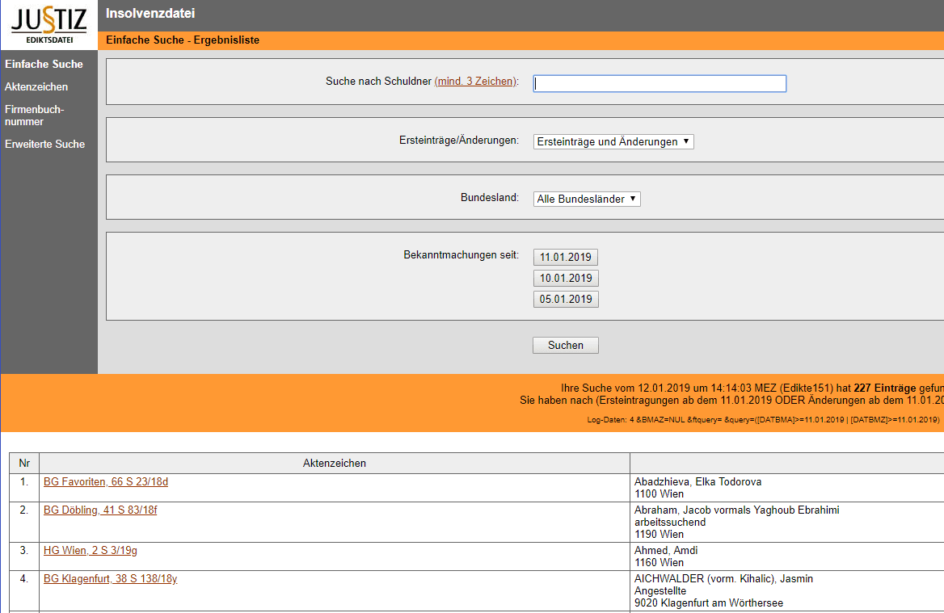Screen dimensions: 944x613
Task: Click the Justiz Ediktsdatei logo
Action: pos(48,25)
